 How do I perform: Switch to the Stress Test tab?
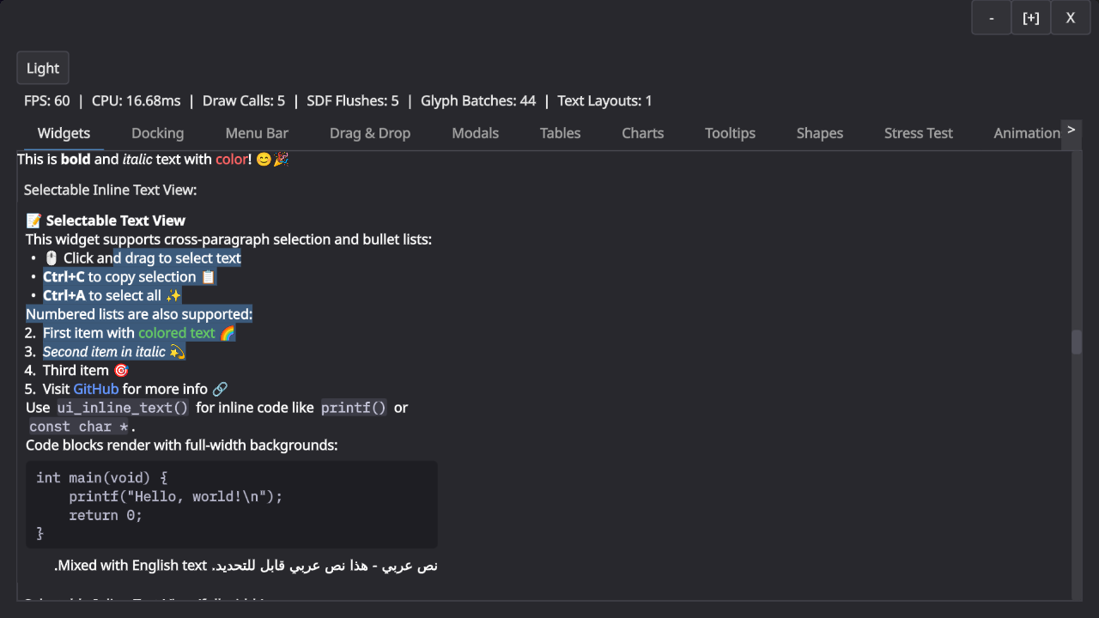click(x=918, y=133)
